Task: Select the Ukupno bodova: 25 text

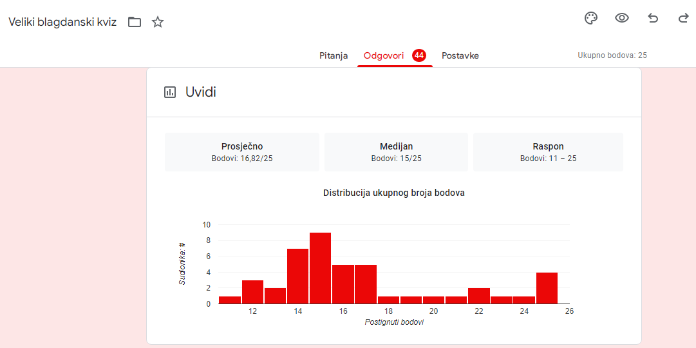Action: [612, 55]
